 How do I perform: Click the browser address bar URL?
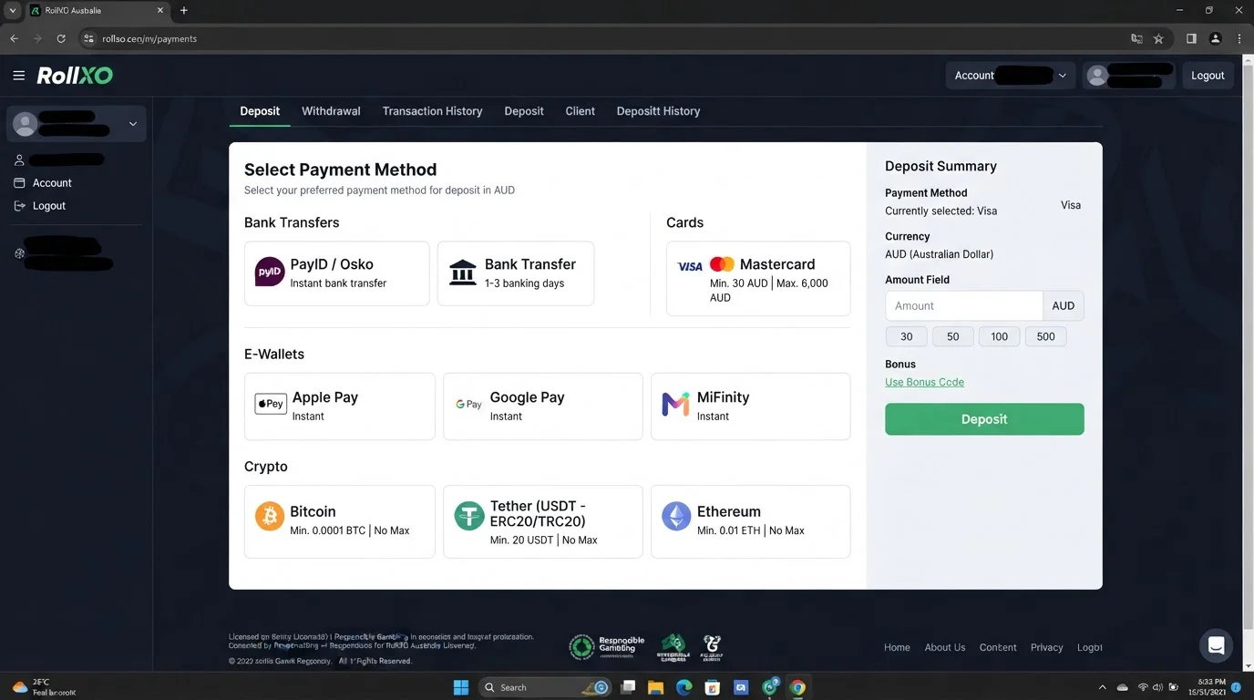149,39
